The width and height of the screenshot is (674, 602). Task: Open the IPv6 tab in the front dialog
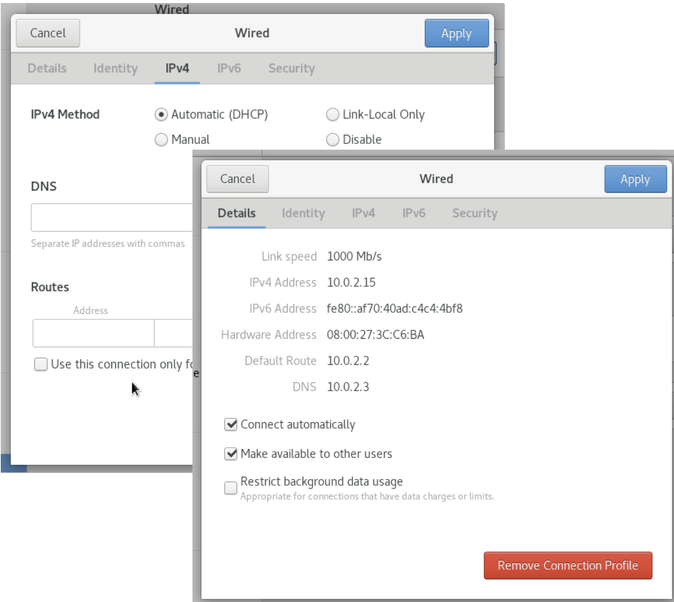(x=414, y=213)
